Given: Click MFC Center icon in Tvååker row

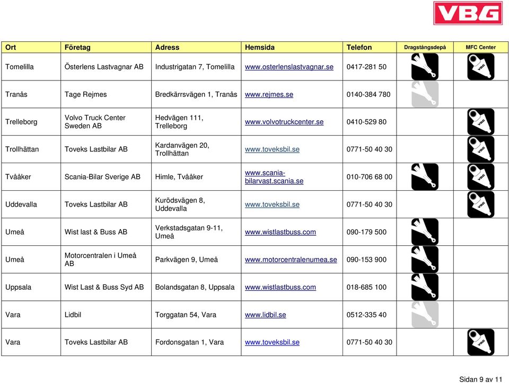Looking at the screenshot, I should click(x=480, y=177).
